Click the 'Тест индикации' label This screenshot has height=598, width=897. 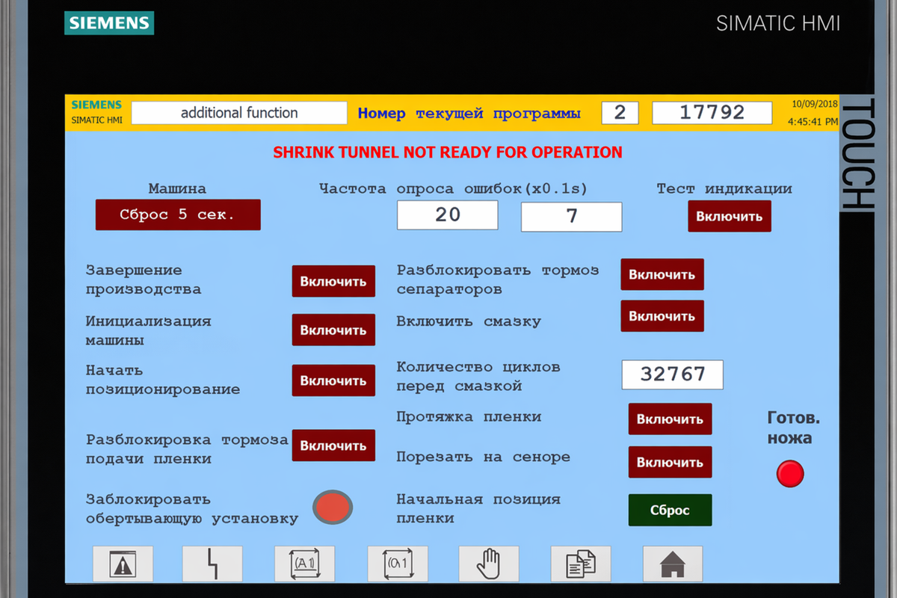coord(724,189)
